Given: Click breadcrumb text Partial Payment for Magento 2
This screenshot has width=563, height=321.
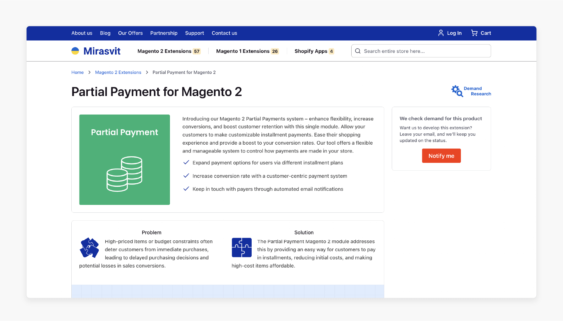Looking at the screenshot, I should [x=184, y=72].
